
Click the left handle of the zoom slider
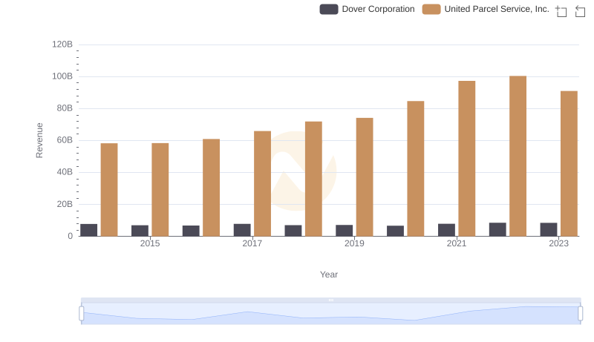click(x=82, y=314)
